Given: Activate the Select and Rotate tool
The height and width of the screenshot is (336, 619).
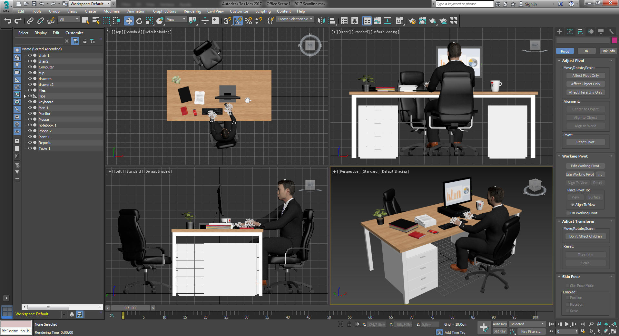Looking at the screenshot, I should click(139, 21).
